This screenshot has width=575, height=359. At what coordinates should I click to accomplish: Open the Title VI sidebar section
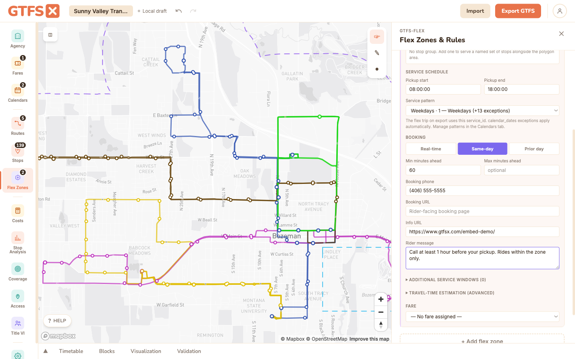click(18, 326)
